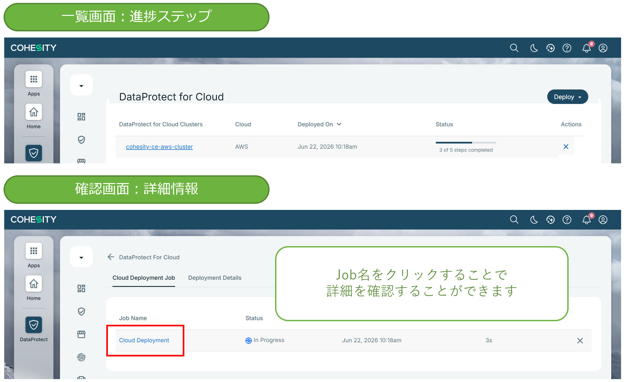
Task: Cancel the cohesity-ce-aws-cluster deployment with X
Action: [x=566, y=147]
